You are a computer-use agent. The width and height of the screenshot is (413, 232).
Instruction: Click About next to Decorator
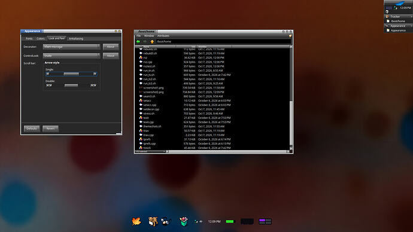click(x=111, y=47)
